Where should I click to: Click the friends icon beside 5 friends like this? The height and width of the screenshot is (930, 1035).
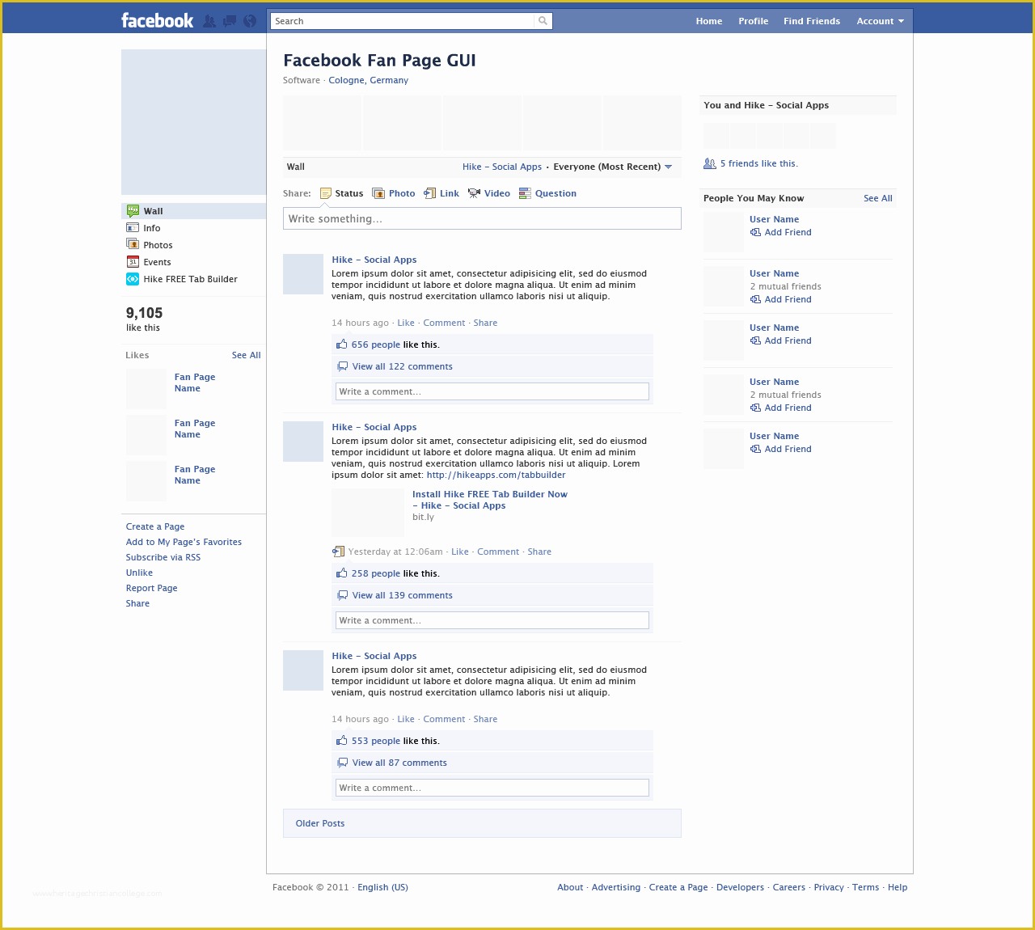point(710,163)
